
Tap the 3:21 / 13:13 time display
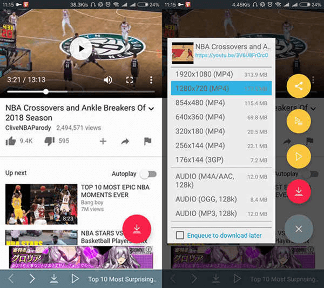(x=26, y=80)
